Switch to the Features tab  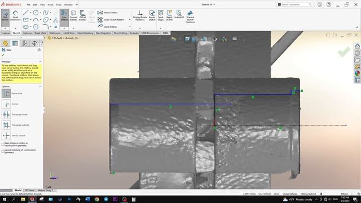6,33
